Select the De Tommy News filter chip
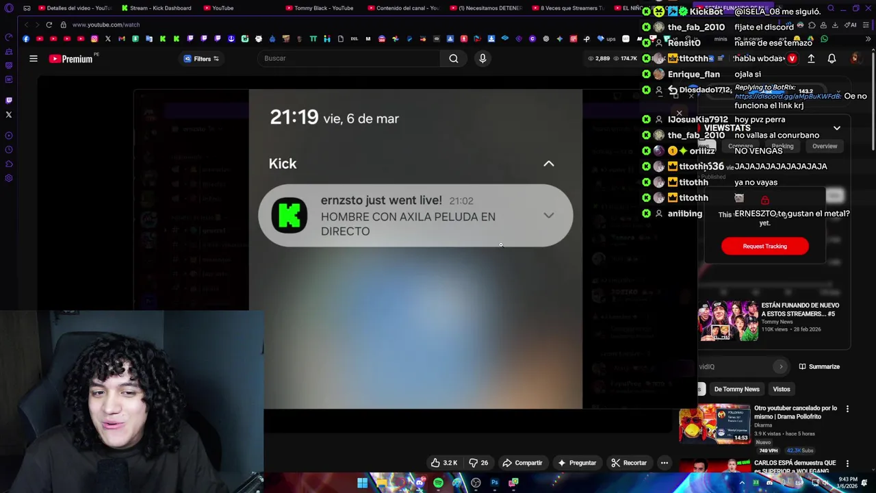Viewport: 876px width, 493px height. coord(736,390)
